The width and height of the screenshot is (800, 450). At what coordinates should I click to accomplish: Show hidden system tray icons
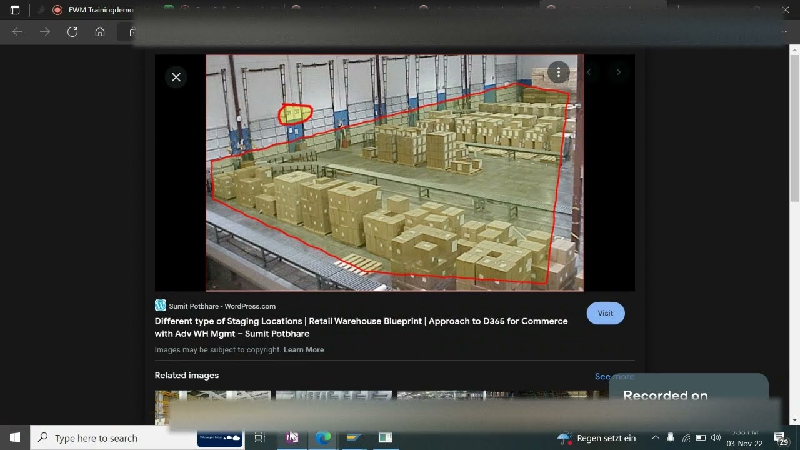coord(656,437)
